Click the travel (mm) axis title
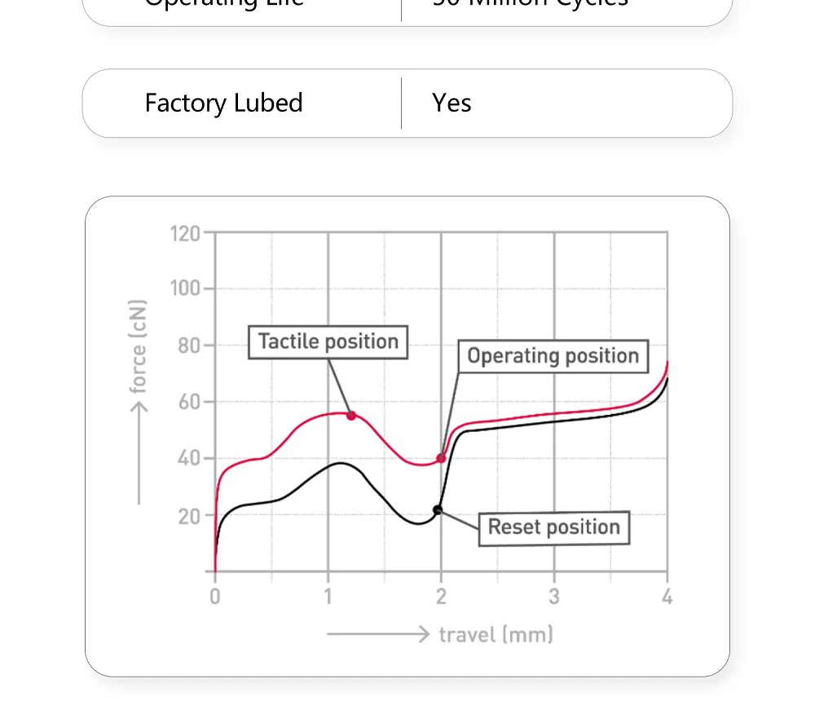This screenshot has width=815, height=710. (496, 634)
